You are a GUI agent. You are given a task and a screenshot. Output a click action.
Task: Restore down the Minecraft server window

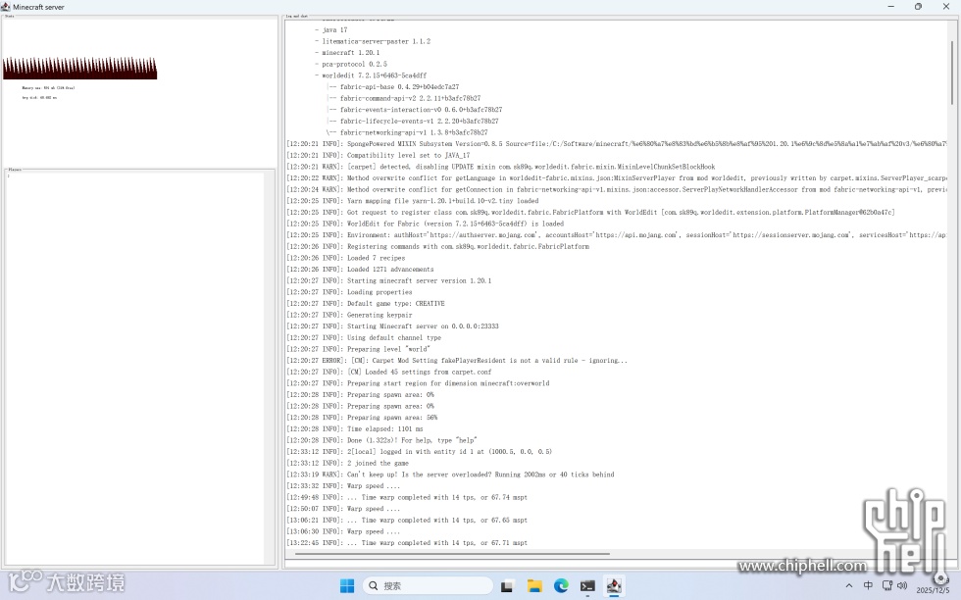click(918, 7)
